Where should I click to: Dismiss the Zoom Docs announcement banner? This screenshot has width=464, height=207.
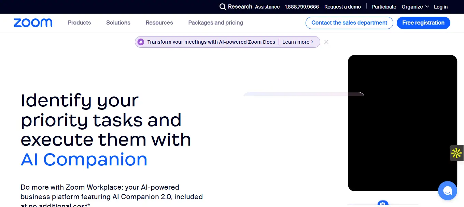coord(326,42)
